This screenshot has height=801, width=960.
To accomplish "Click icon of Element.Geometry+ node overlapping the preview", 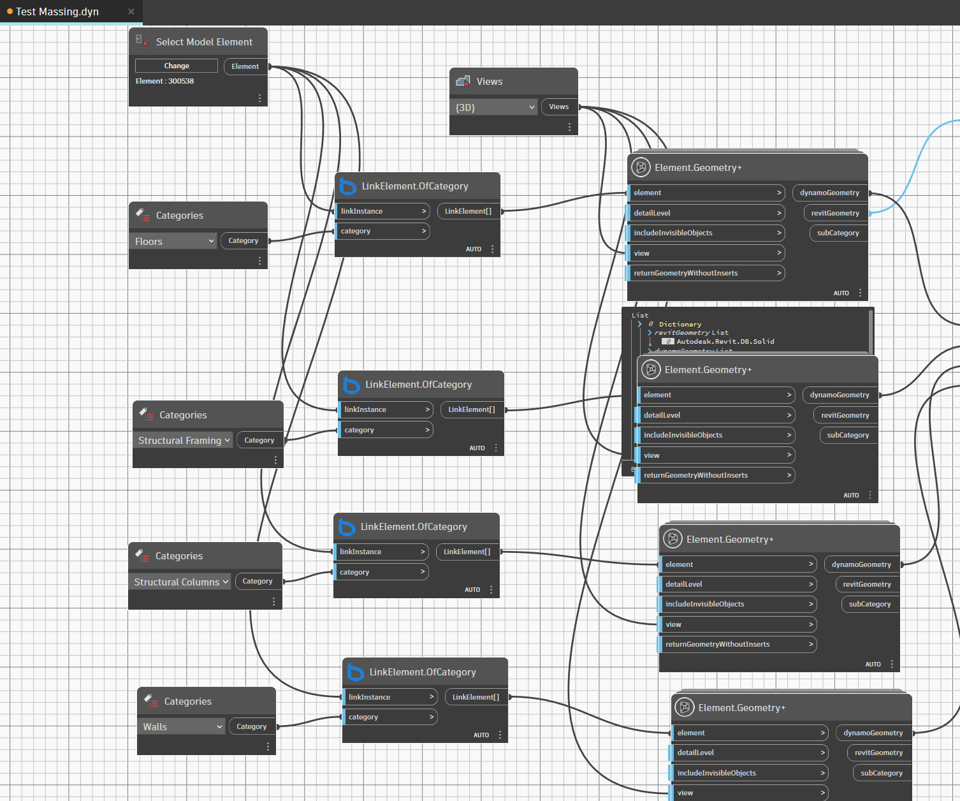I will point(651,369).
